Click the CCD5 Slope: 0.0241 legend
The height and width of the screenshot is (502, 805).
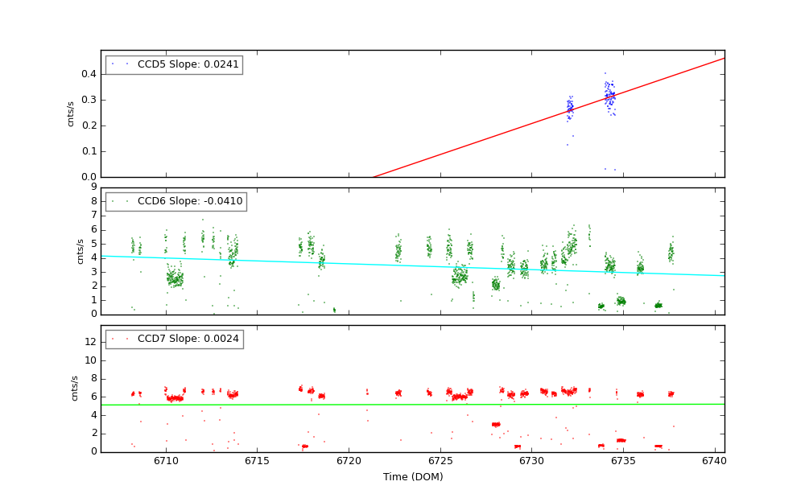click(174, 64)
